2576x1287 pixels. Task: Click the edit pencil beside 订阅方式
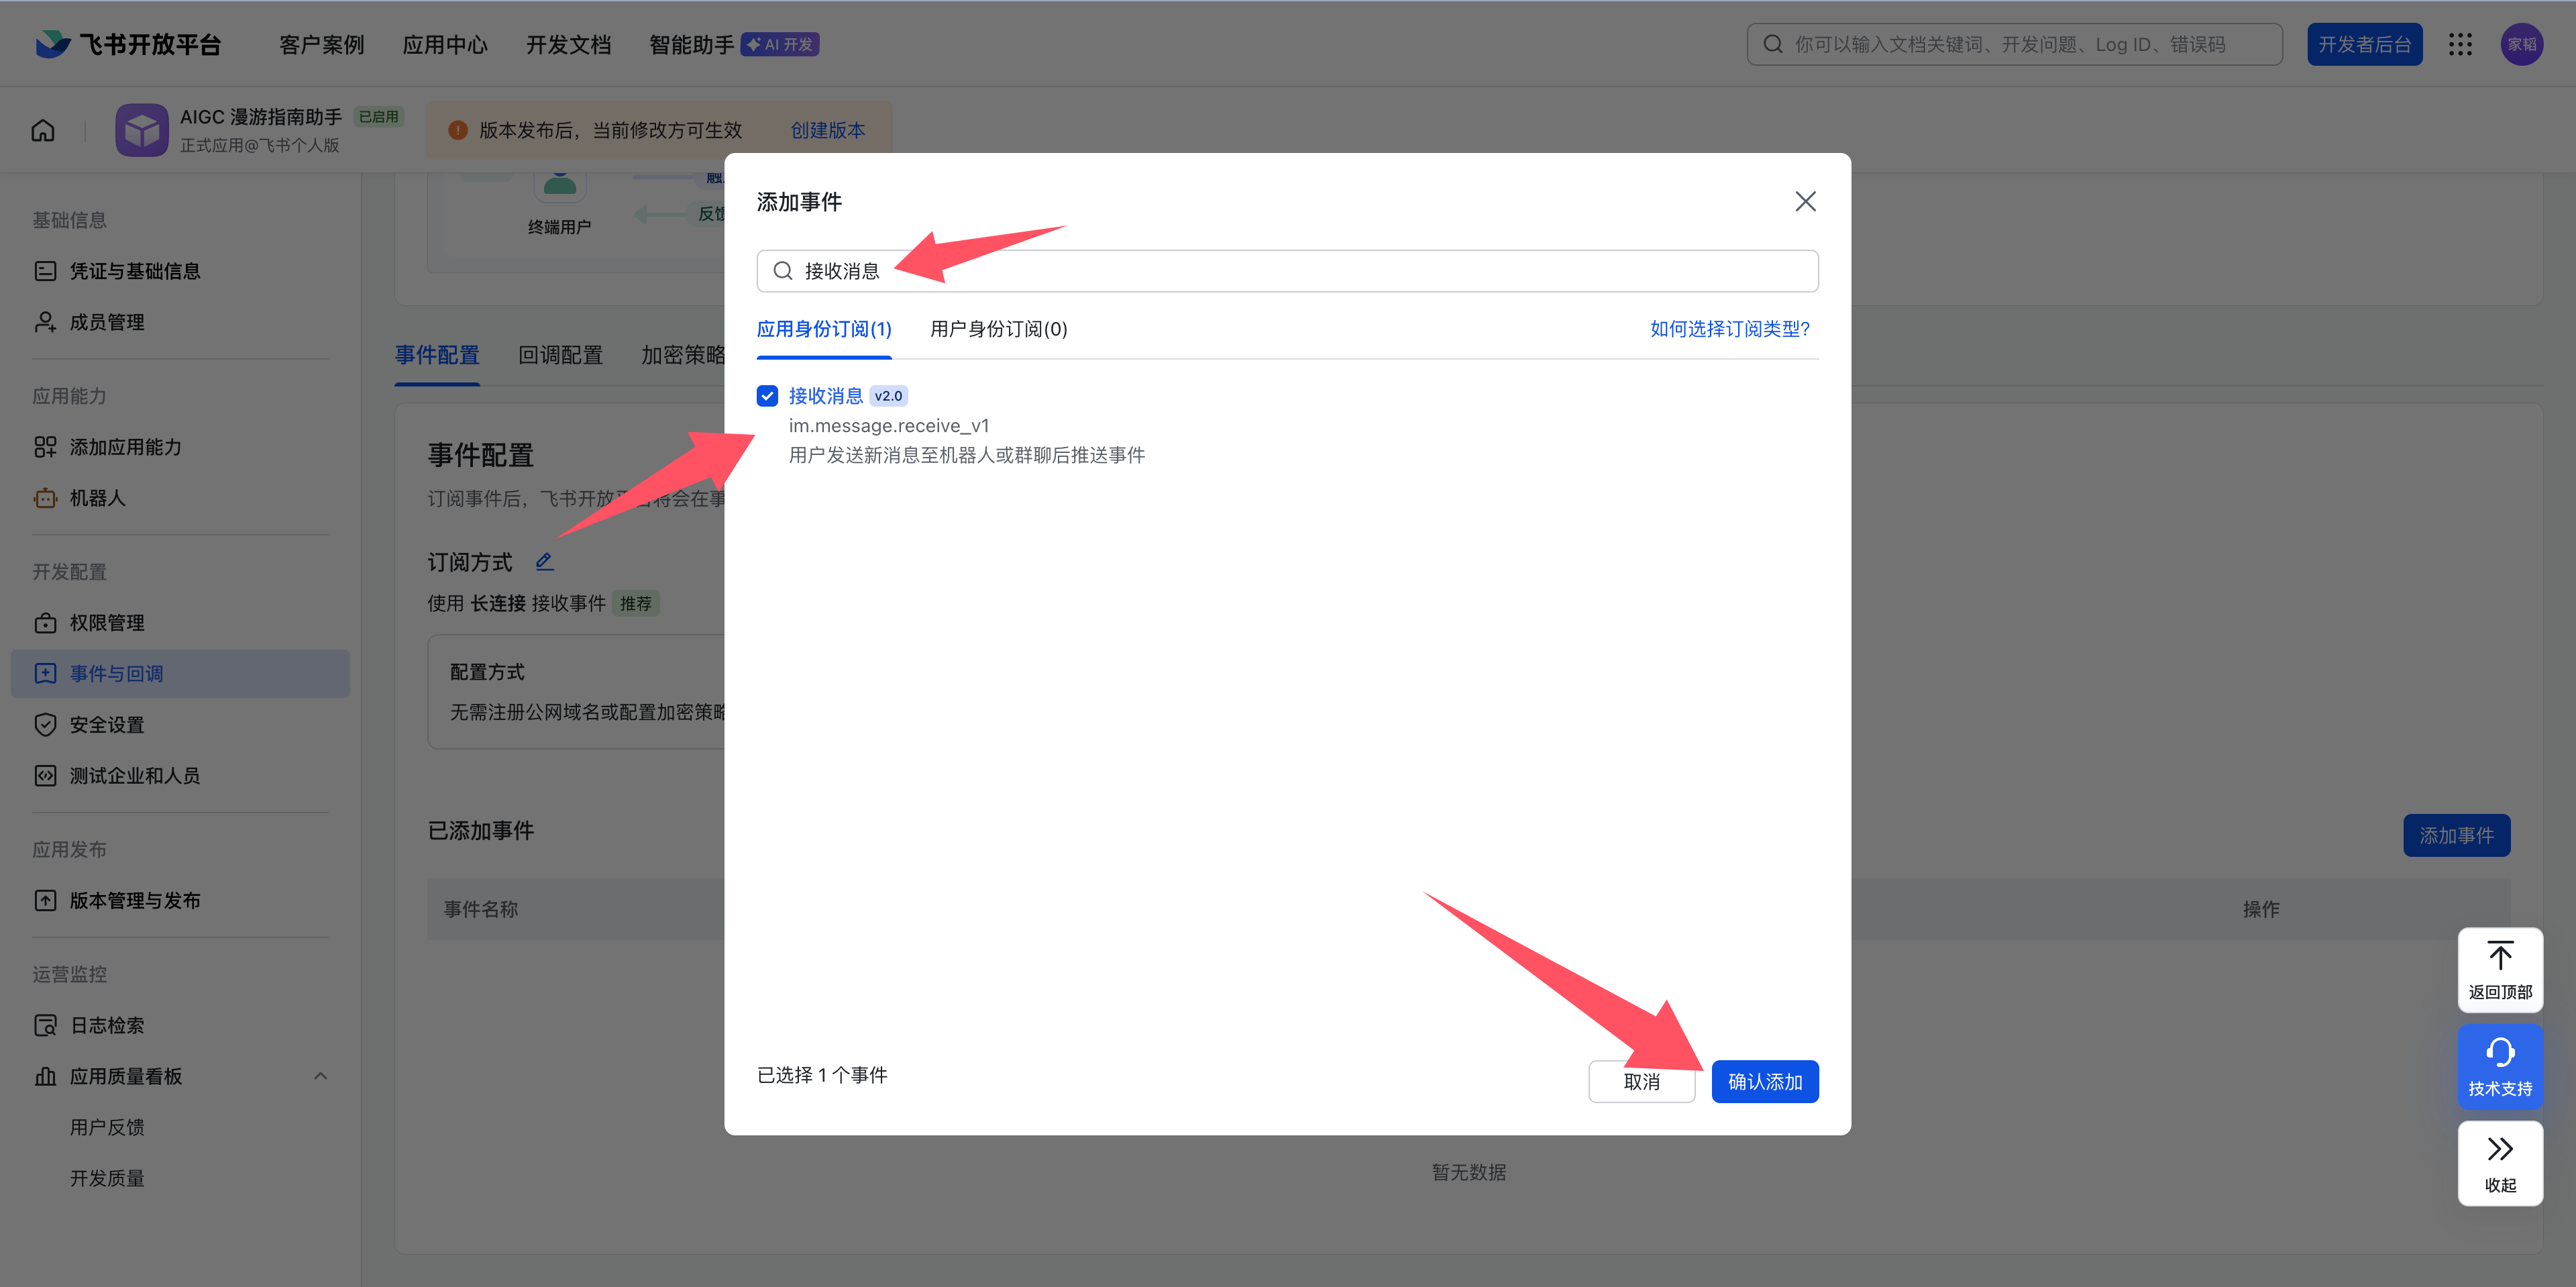(544, 561)
